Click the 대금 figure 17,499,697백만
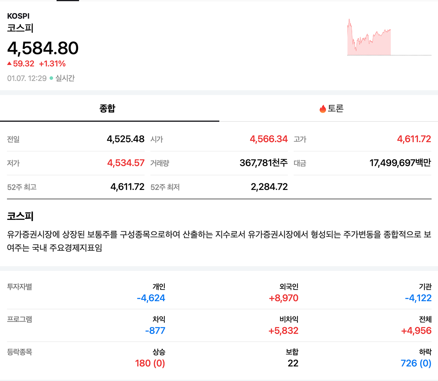The width and height of the screenshot is (438, 381). pos(400,163)
